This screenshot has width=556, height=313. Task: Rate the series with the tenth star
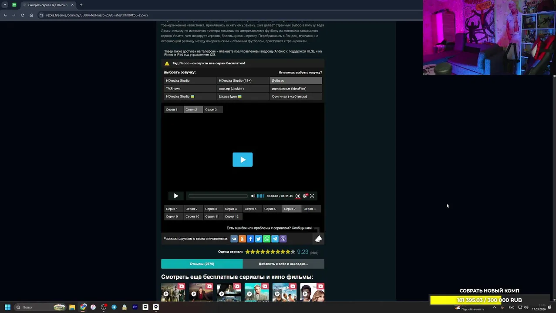293,252
